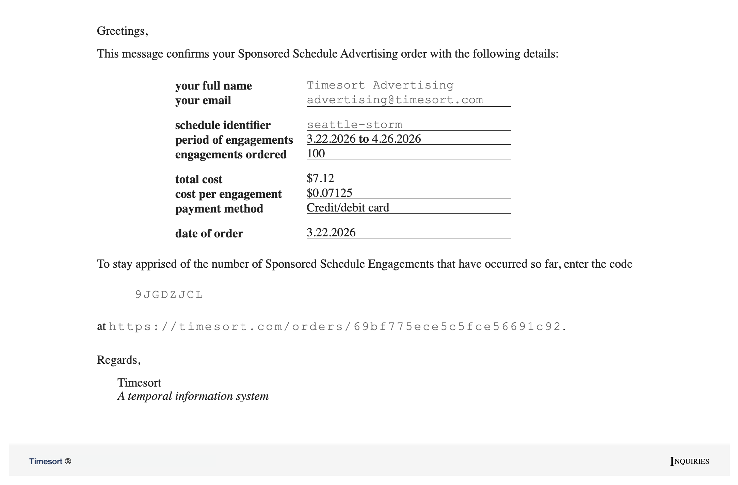The height and width of the screenshot is (485, 738).
Task: Click the Inquiries footer link
Action: [x=689, y=461]
